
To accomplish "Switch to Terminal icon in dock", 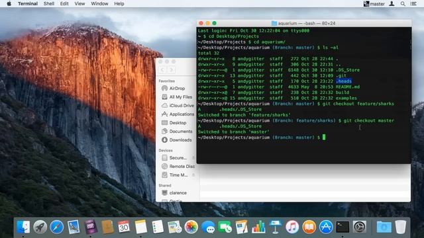I will tap(343, 227).
